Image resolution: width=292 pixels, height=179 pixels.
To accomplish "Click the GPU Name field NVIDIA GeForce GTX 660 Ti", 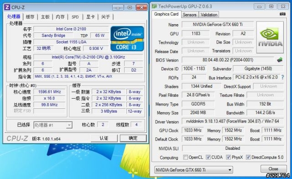I will (218, 24).
